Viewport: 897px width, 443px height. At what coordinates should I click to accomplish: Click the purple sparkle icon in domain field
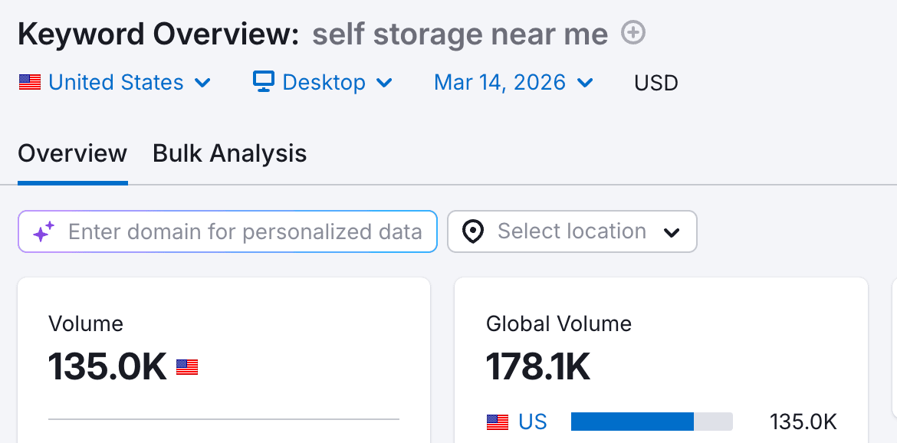44,231
